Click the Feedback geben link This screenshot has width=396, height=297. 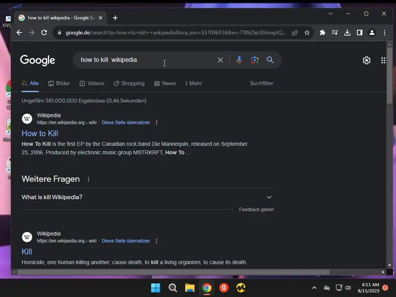pyautogui.click(x=256, y=210)
